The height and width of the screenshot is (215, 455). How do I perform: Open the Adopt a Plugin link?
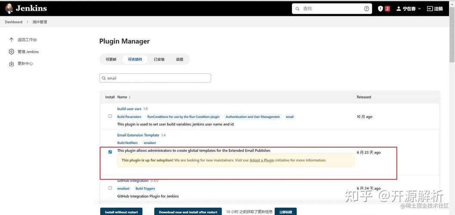262,160
